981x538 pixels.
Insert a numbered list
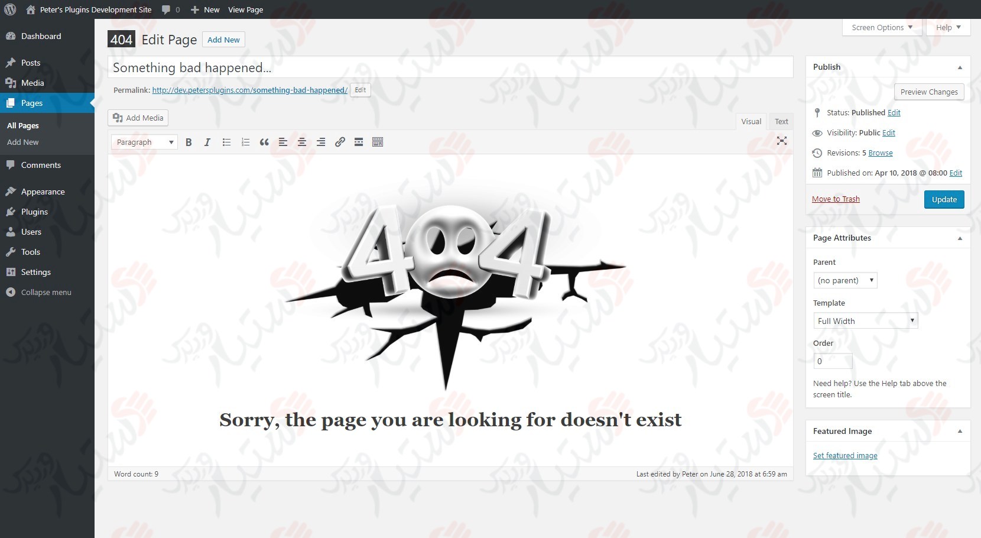click(245, 142)
